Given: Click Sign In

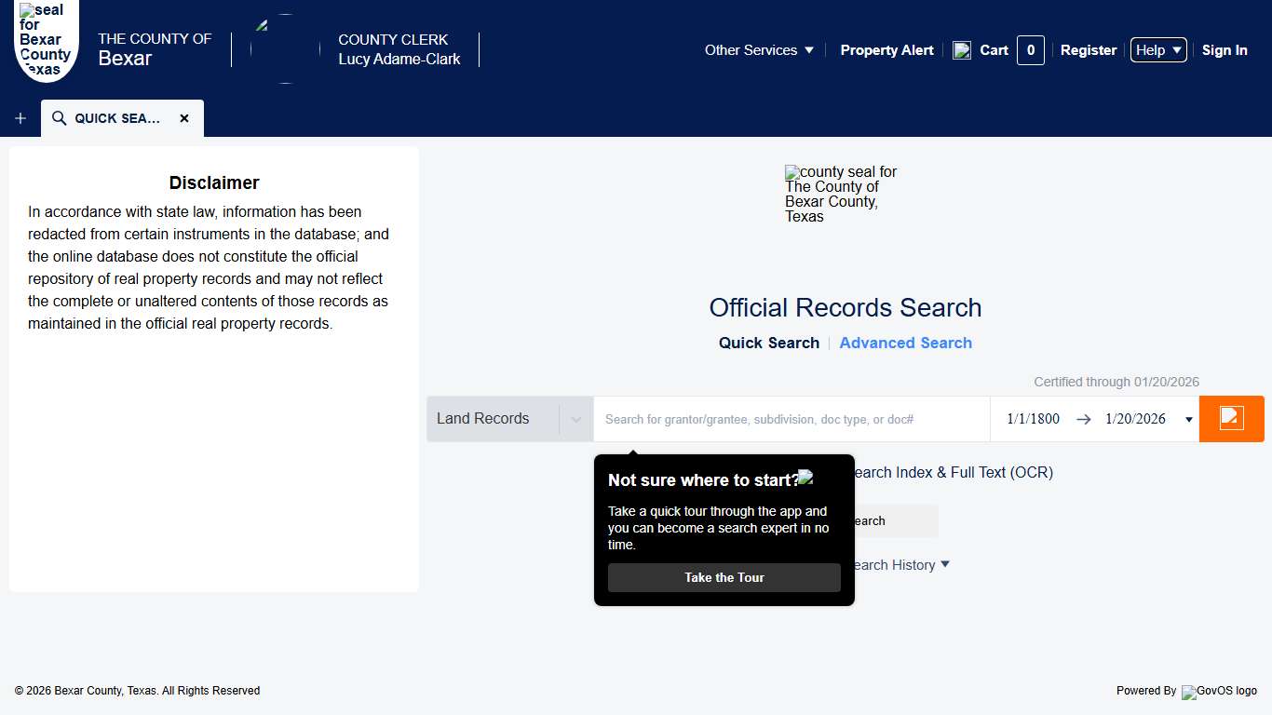Looking at the screenshot, I should 1225,50.
